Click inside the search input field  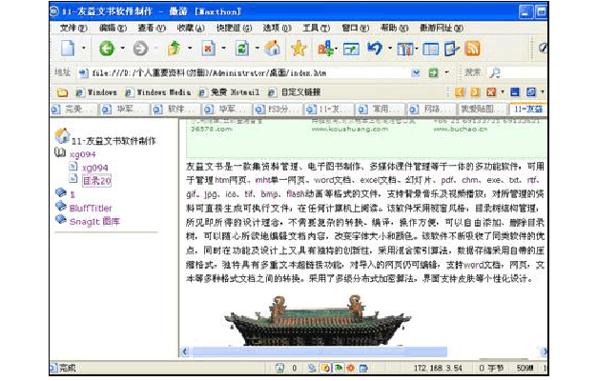524,73
